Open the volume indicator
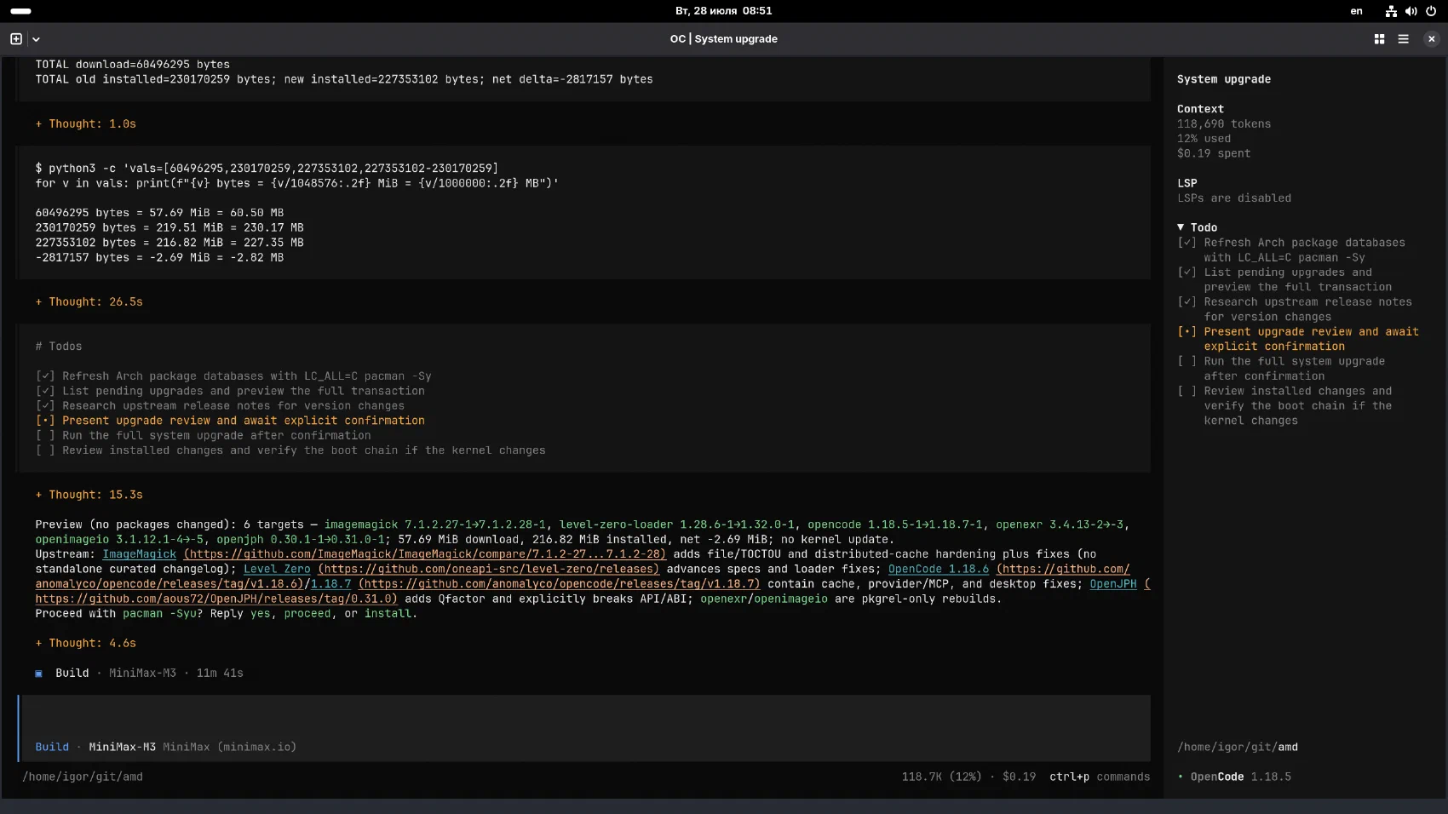Screen dimensions: 1448x814 pos(1411,11)
